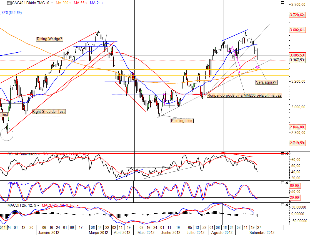Click the 3.602,61 price level label
Image resolution: width=310 pixels, height=235 pixels.
pyautogui.click(x=297, y=30)
